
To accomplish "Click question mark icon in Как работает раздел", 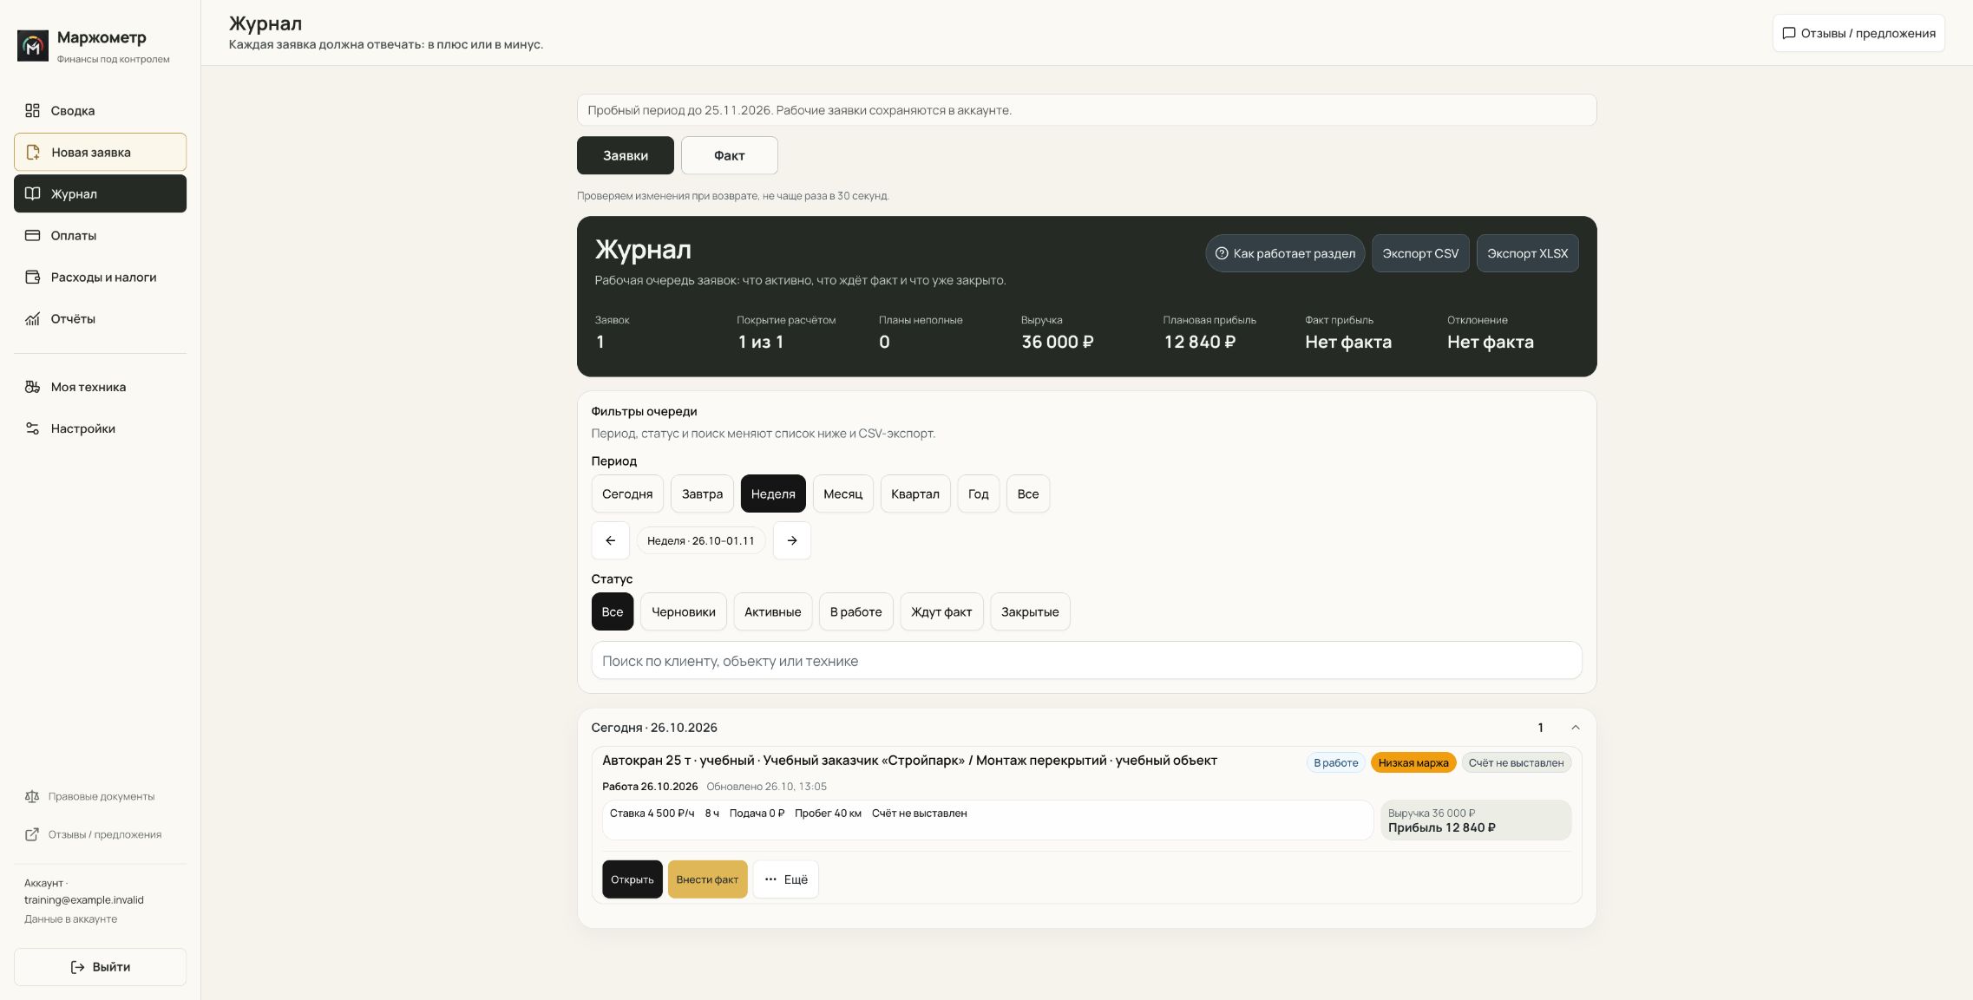I will coord(1222,253).
